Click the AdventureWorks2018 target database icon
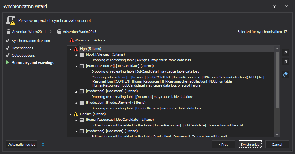 pyautogui.click(x=59, y=32)
